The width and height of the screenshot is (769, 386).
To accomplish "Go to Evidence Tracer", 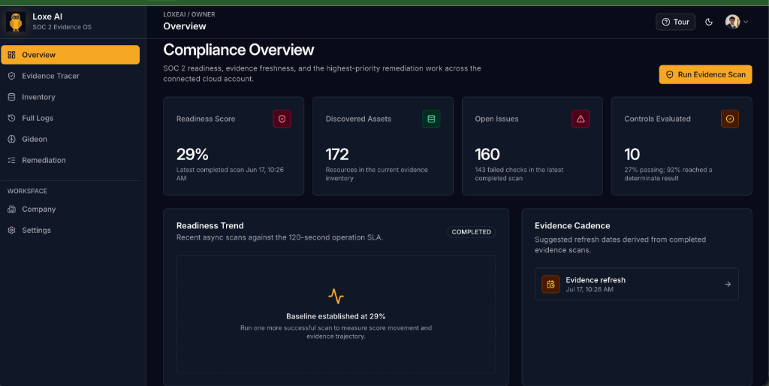I will coord(70,76).
